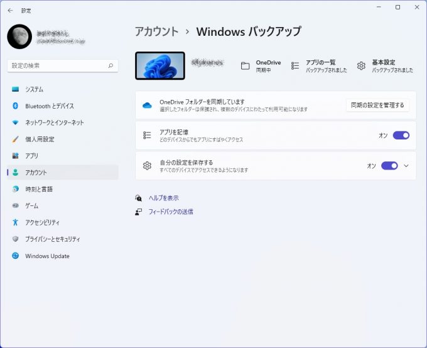
Task: Click the アカウント person icon
Action: click(x=16, y=172)
